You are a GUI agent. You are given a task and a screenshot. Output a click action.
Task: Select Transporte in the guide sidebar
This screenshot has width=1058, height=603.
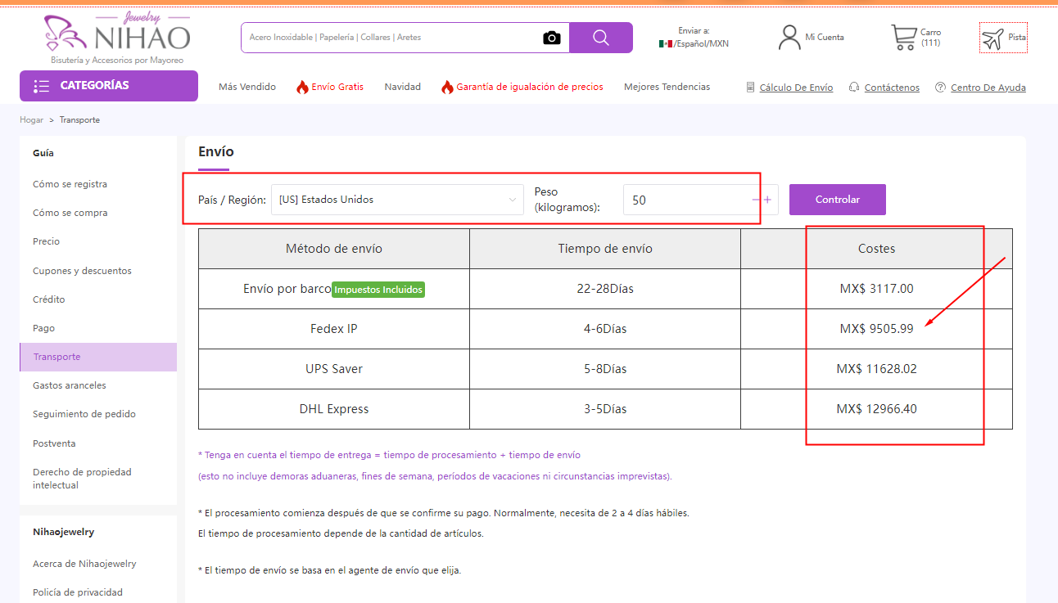click(98, 357)
